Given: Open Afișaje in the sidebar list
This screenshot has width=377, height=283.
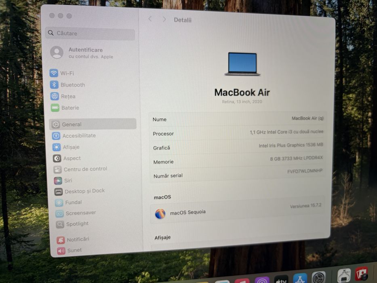Looking at the screenshot, I should point(66,147).
